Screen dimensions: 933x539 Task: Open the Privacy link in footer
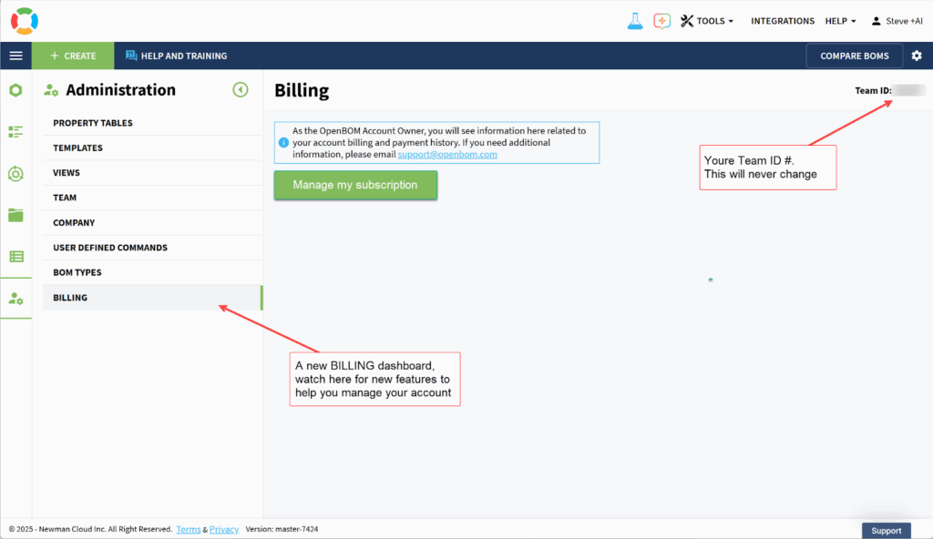point(224,529)
